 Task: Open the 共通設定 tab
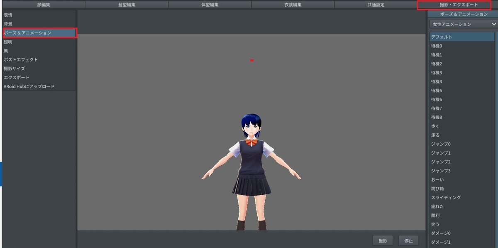click(376, 5)
